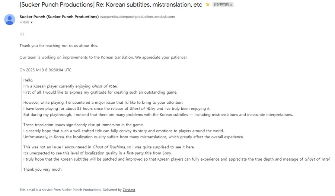Viewport: 335px width, 196px height.
Task: Click italic Ghost of Tsushima in quote
Action: [109, 147]
